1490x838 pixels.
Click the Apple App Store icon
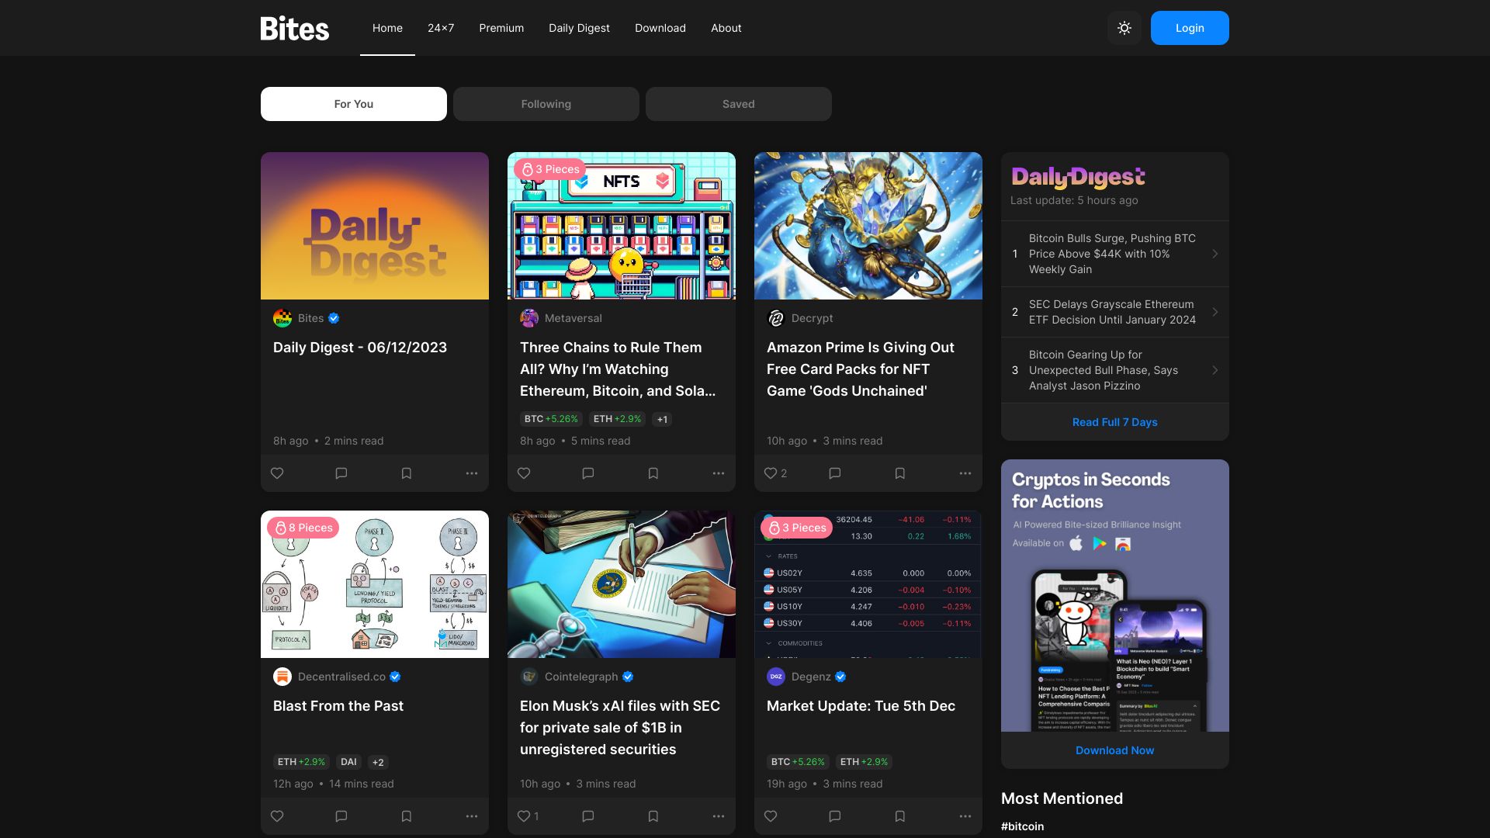click(1076, 543)
